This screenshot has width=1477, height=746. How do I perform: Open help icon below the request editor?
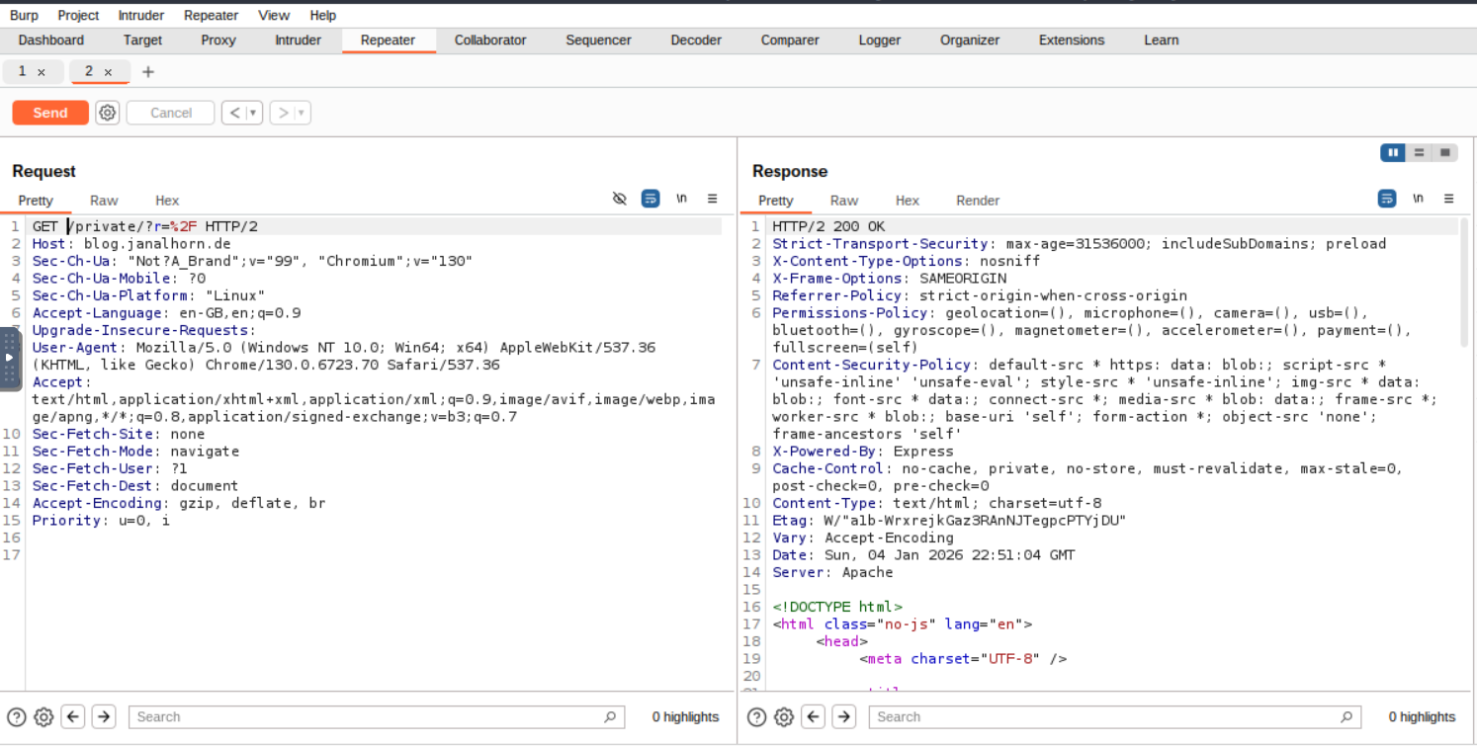click(16, 717)
